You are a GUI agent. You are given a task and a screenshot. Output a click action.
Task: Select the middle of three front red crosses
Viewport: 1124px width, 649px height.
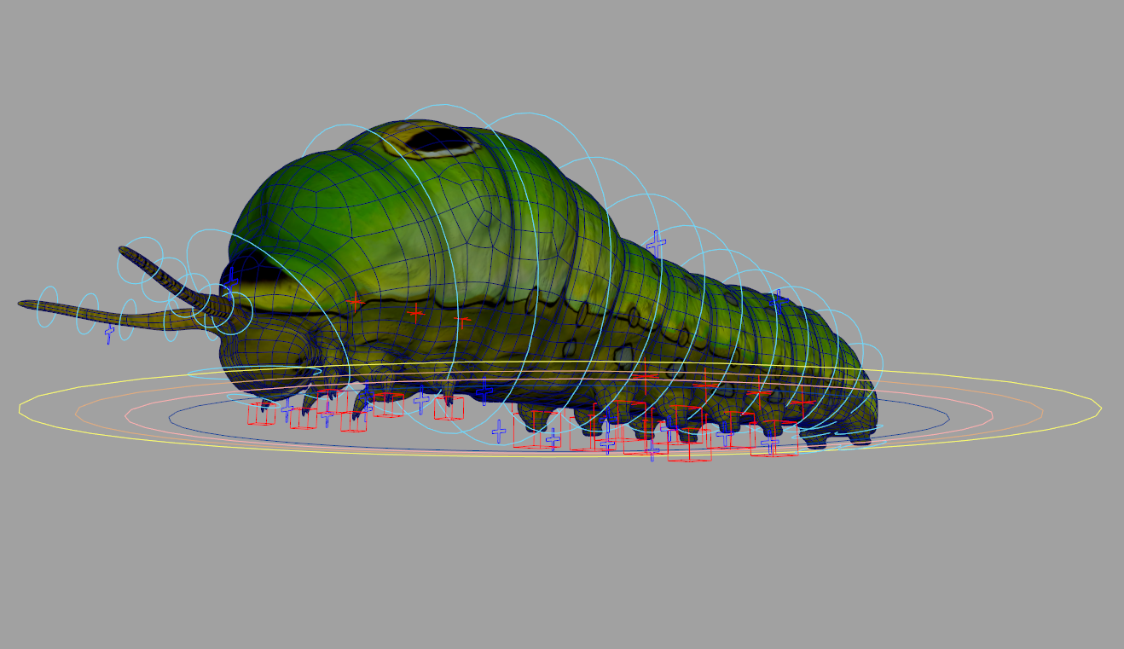(x=415, y=311)
